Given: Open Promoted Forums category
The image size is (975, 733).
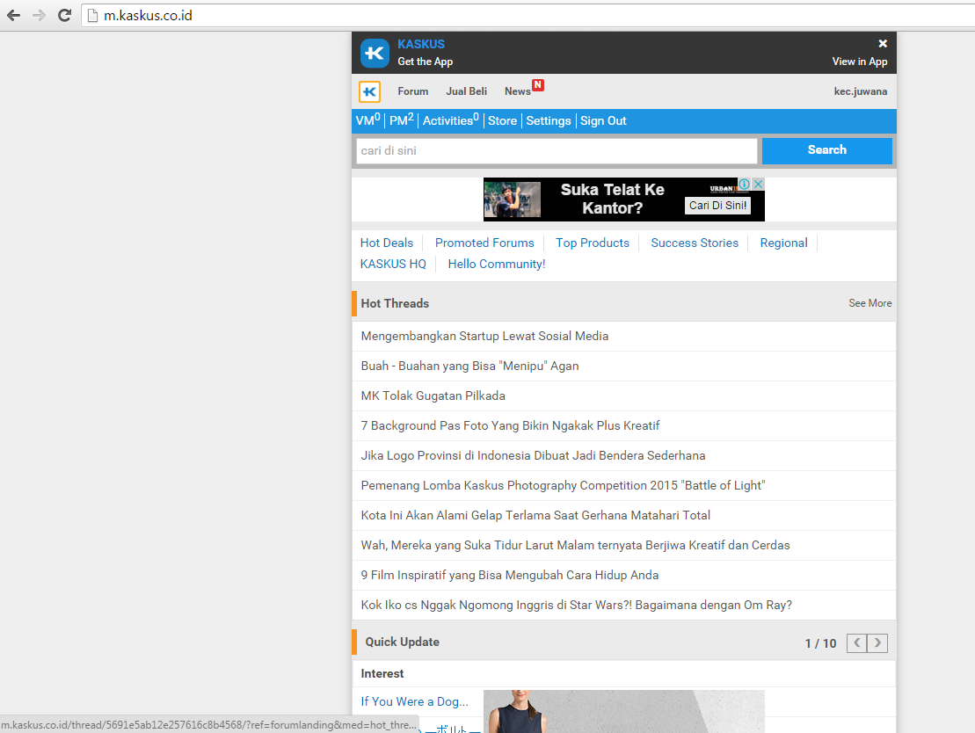Looking at the screenshot, I should click(x=484, y=243).
